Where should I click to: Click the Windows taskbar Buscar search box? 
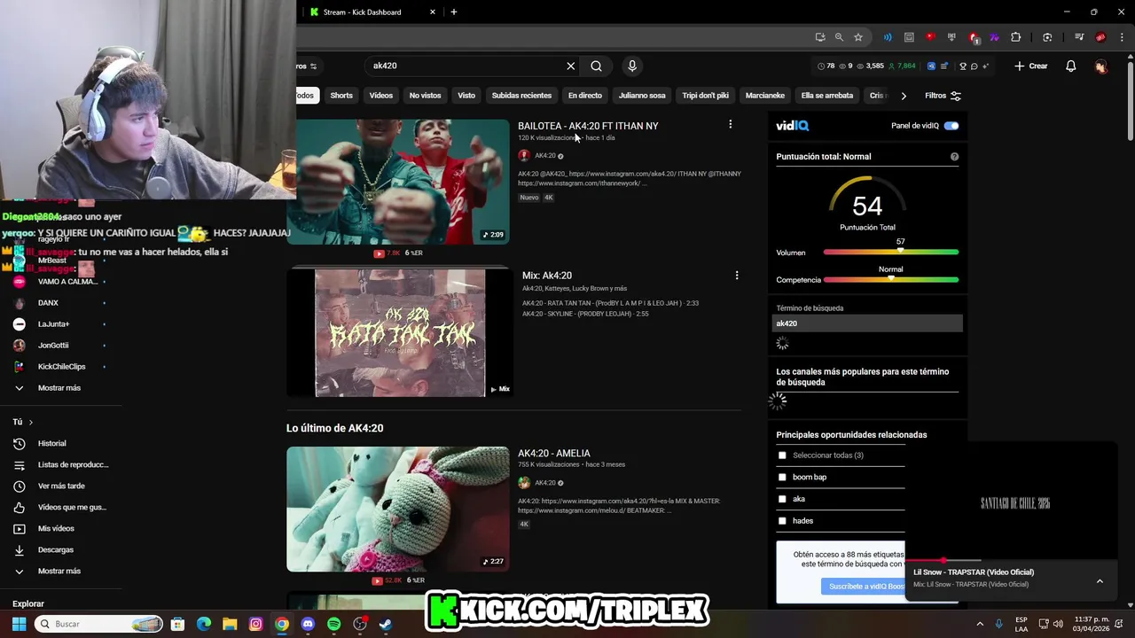pos(99,624)
